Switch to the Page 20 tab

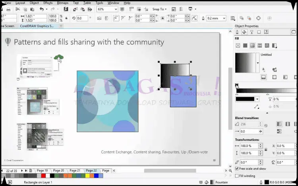tap(59, 171)
